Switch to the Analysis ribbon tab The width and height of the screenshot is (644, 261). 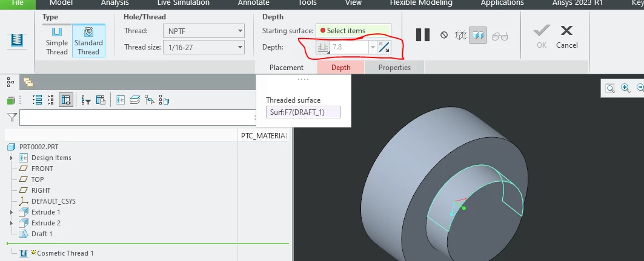[115, 3]
